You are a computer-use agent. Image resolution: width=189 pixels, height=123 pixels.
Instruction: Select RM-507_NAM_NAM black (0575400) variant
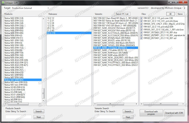(x=116, y=53)
